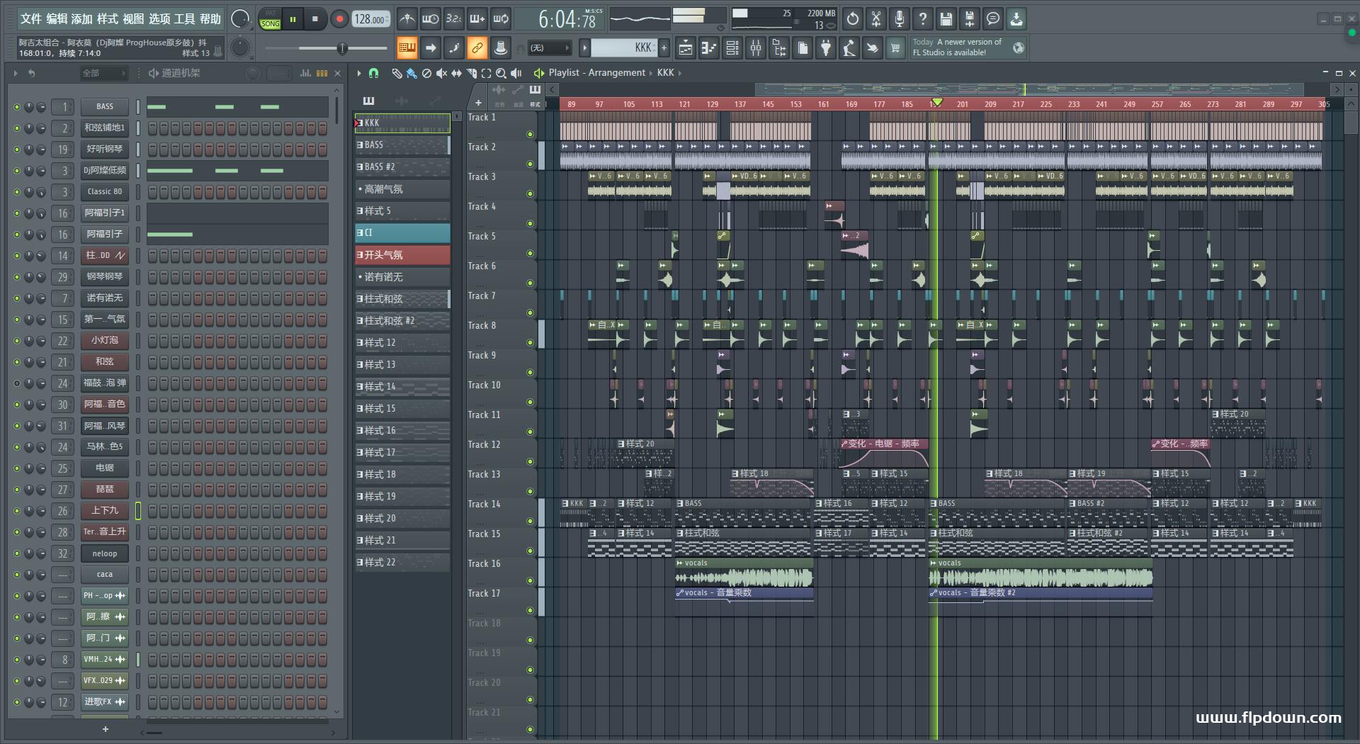Open the shopping cart content library icon
The height and width of the screenshot is (744, 1360).
pos(895,48)
